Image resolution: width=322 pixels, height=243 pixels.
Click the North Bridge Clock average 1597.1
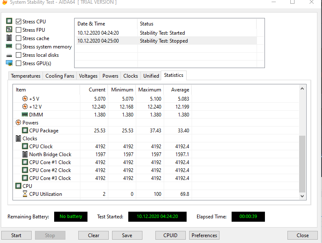click(x=182, y=154)
